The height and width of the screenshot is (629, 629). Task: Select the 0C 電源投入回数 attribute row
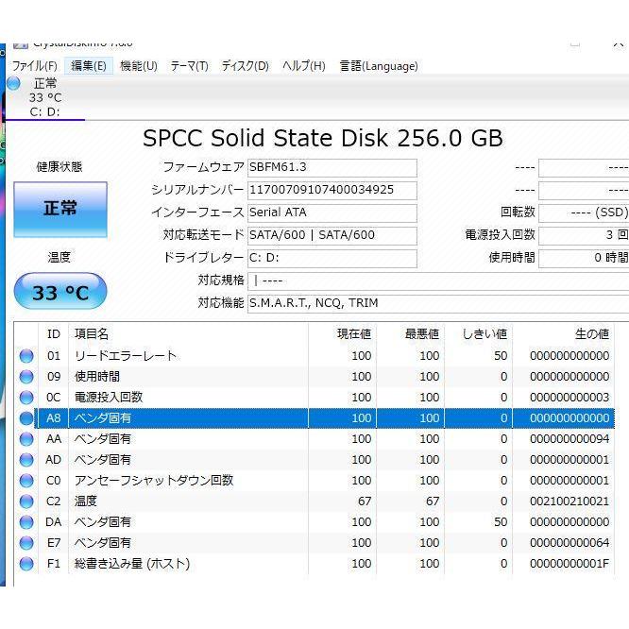point(314,398)
